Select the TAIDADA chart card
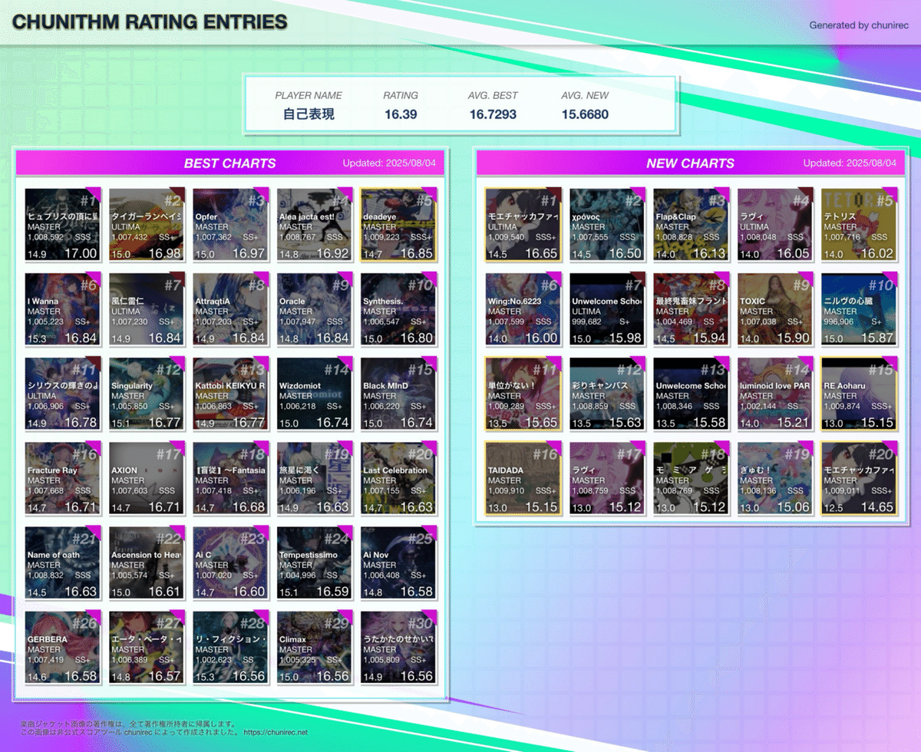 523,478
